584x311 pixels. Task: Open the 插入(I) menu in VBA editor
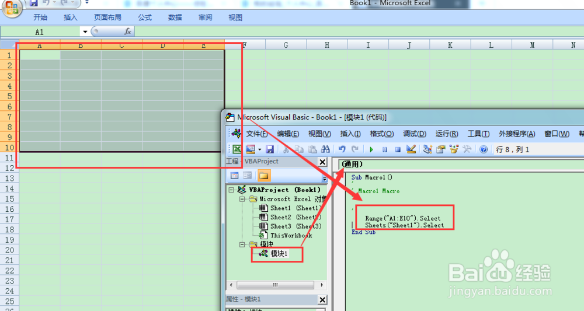(350, 134)
